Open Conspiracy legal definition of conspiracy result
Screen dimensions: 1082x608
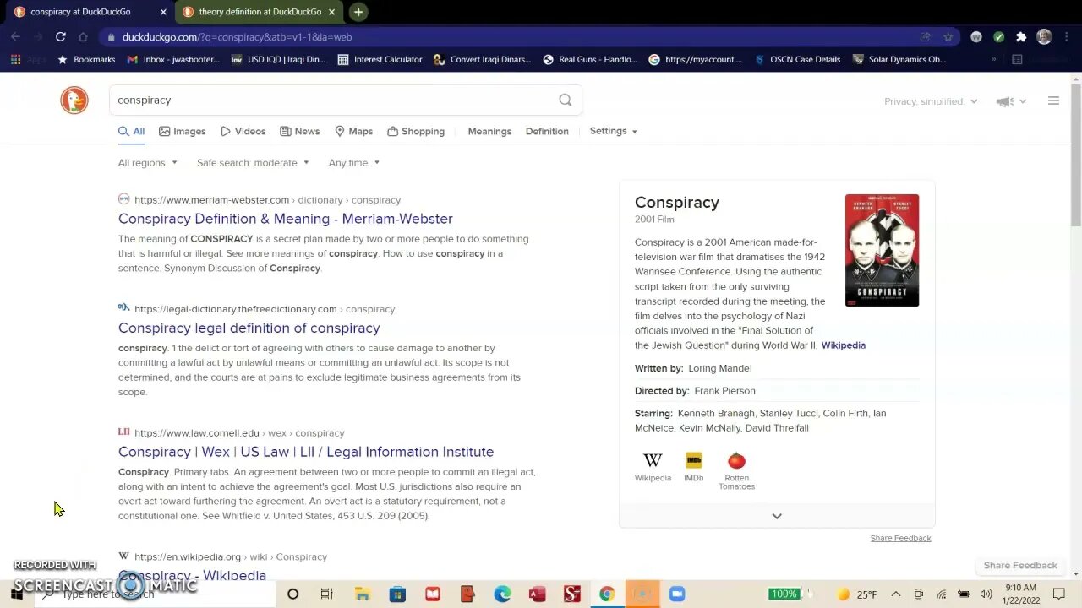(x=249, y=328)
